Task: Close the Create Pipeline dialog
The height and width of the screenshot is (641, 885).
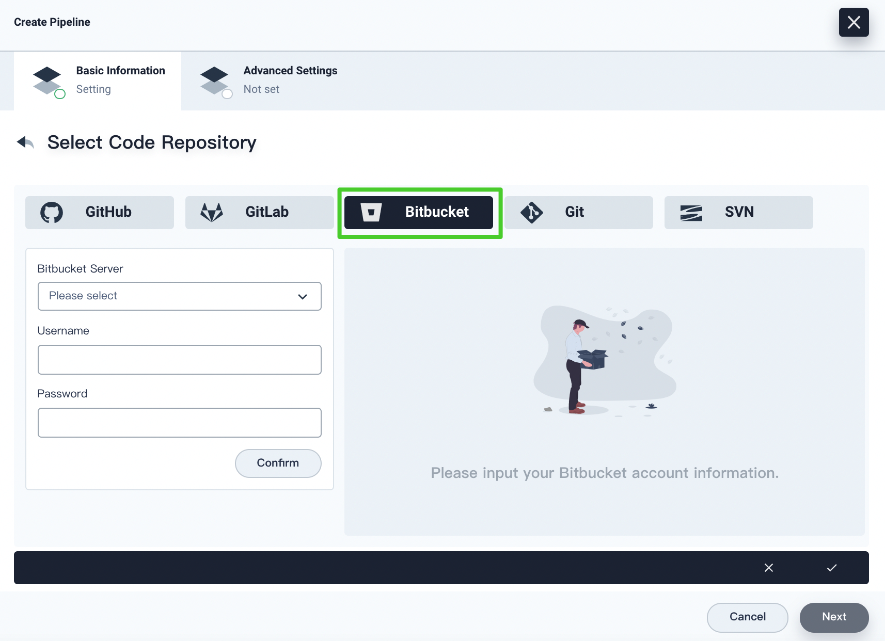Action: coord(854,22)
